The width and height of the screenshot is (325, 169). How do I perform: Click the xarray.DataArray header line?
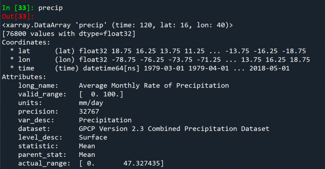[x=117, y=25]
